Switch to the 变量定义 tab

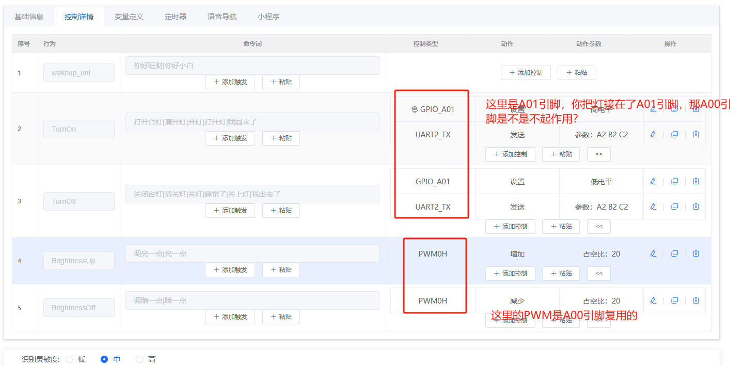tap(129, 16)
